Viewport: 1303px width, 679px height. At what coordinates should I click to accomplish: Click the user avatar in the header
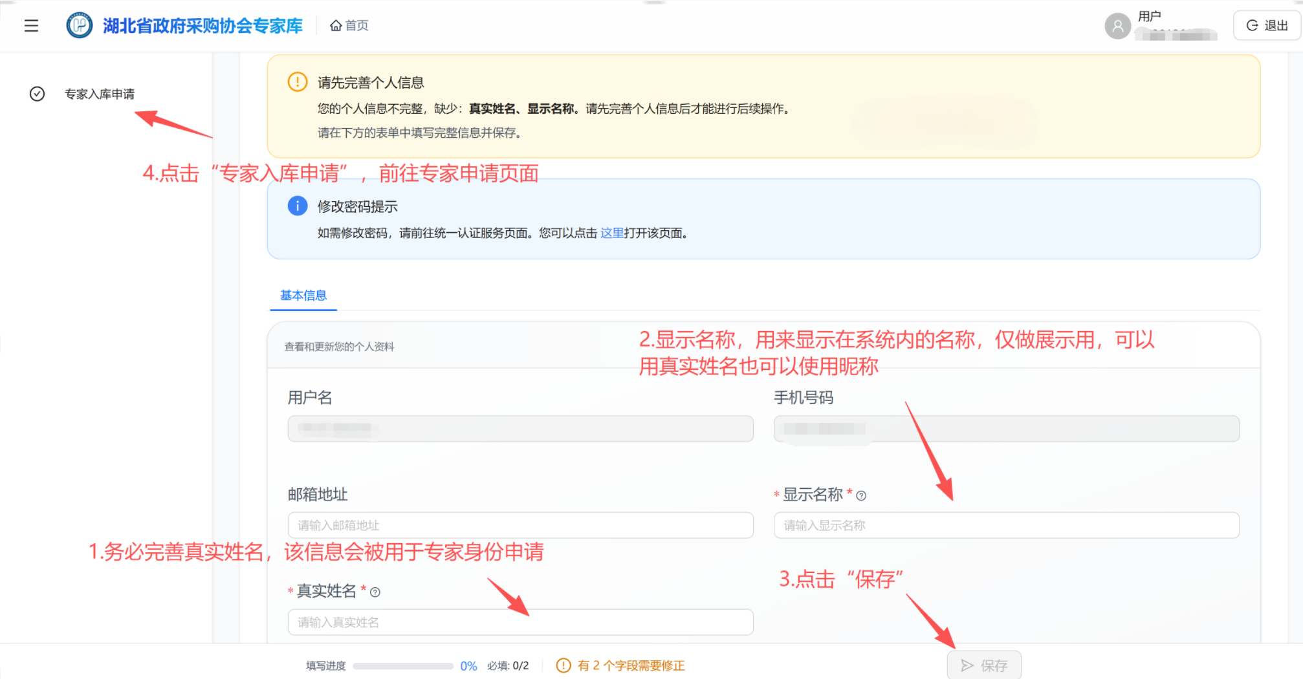(1117, 25)
